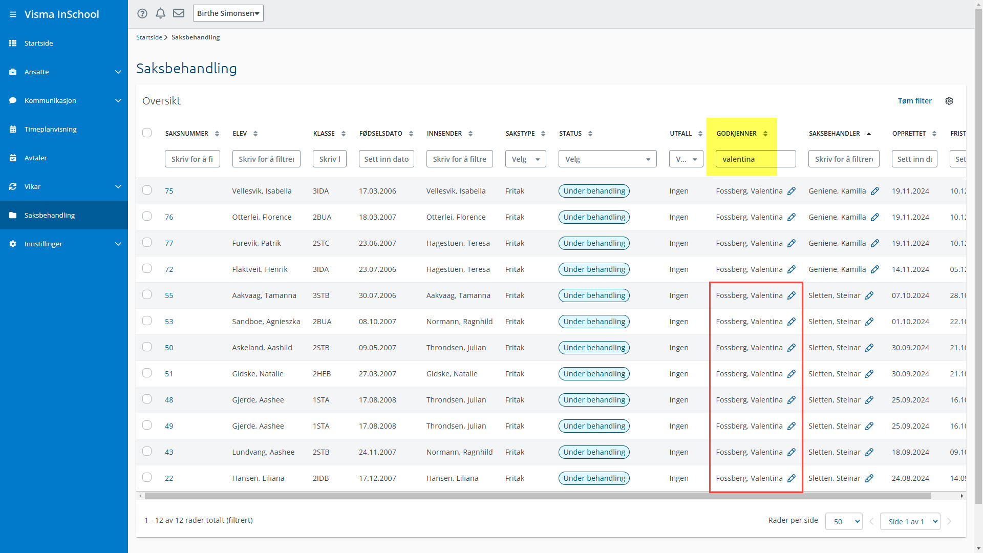Viewport: 983px width, 553px height.
Task: Open the notifications bell icon
Action: 160,13
